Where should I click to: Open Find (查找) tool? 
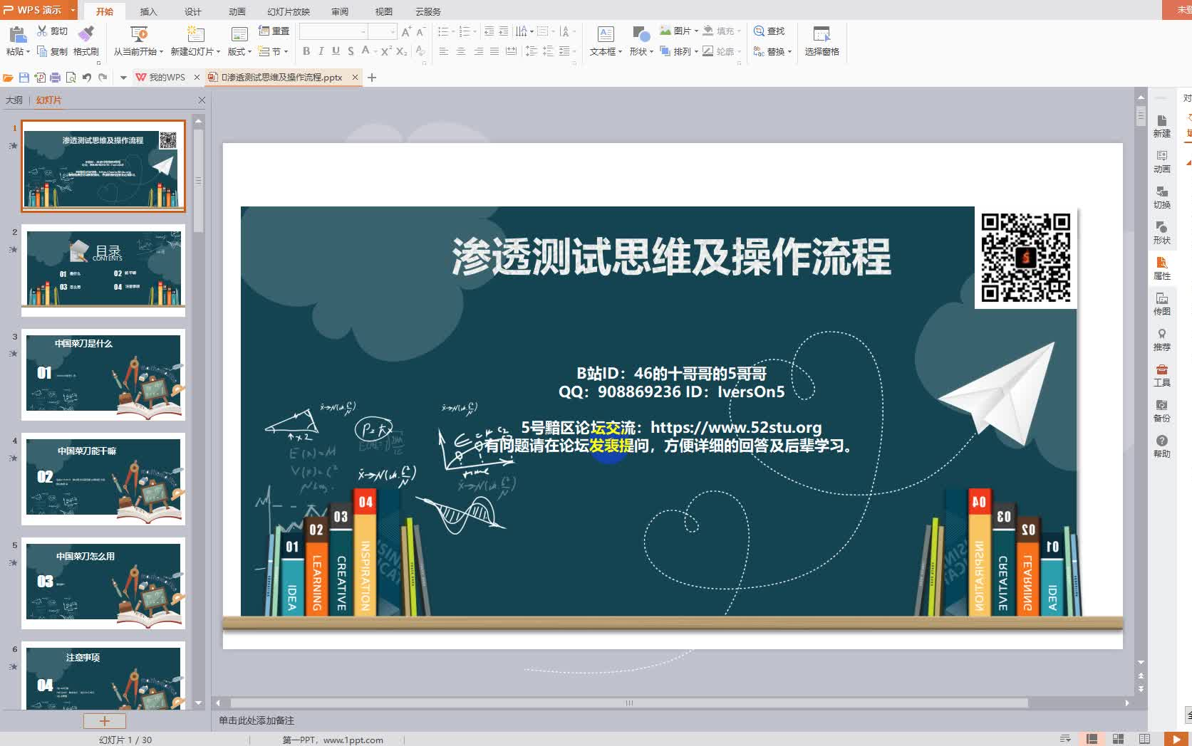coord(769,31)
